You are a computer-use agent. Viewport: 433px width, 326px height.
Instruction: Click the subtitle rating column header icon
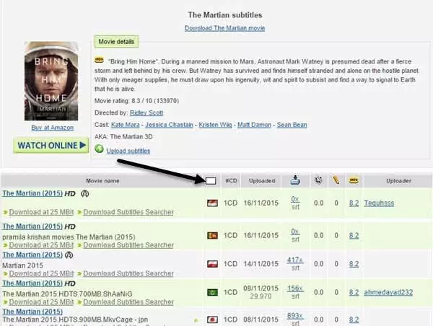(x=318, y=180)
